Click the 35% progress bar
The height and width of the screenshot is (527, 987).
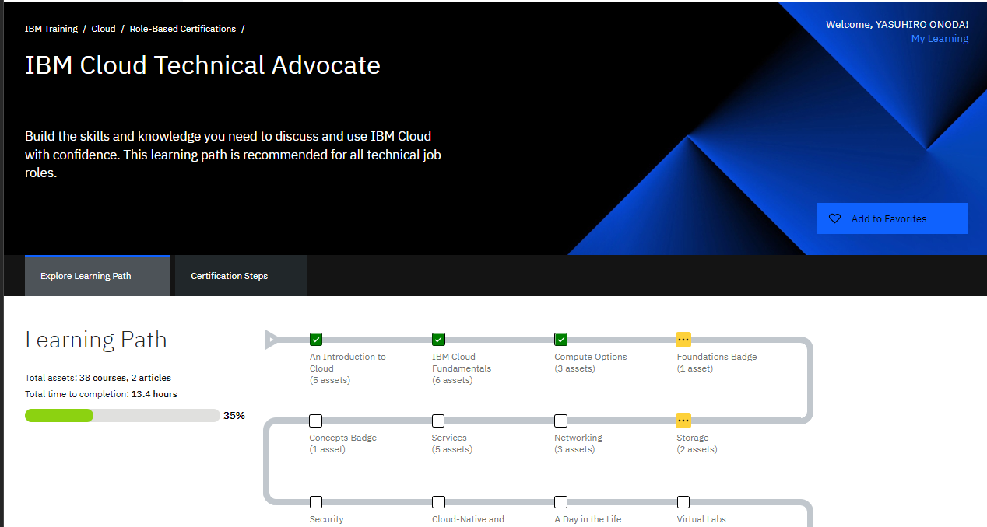[122, 415]
